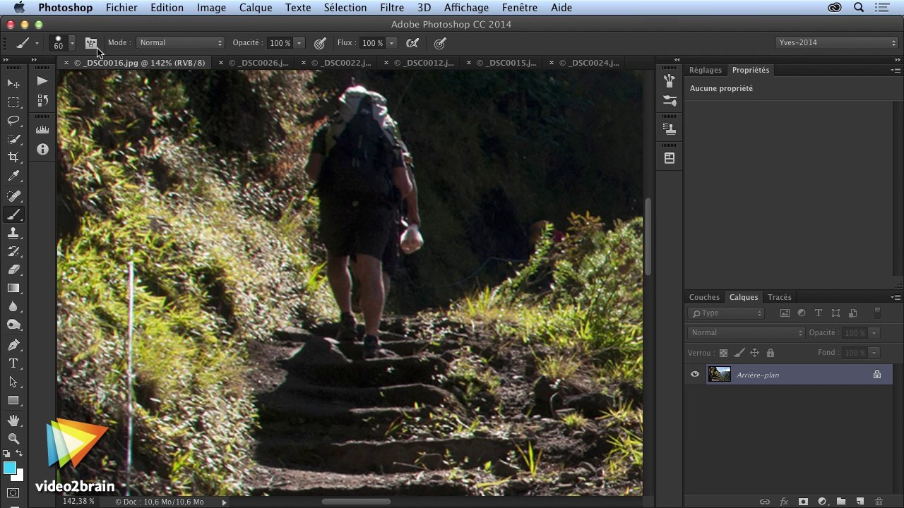
Task: Switch to the Couches tab
Action: point(704,297)
